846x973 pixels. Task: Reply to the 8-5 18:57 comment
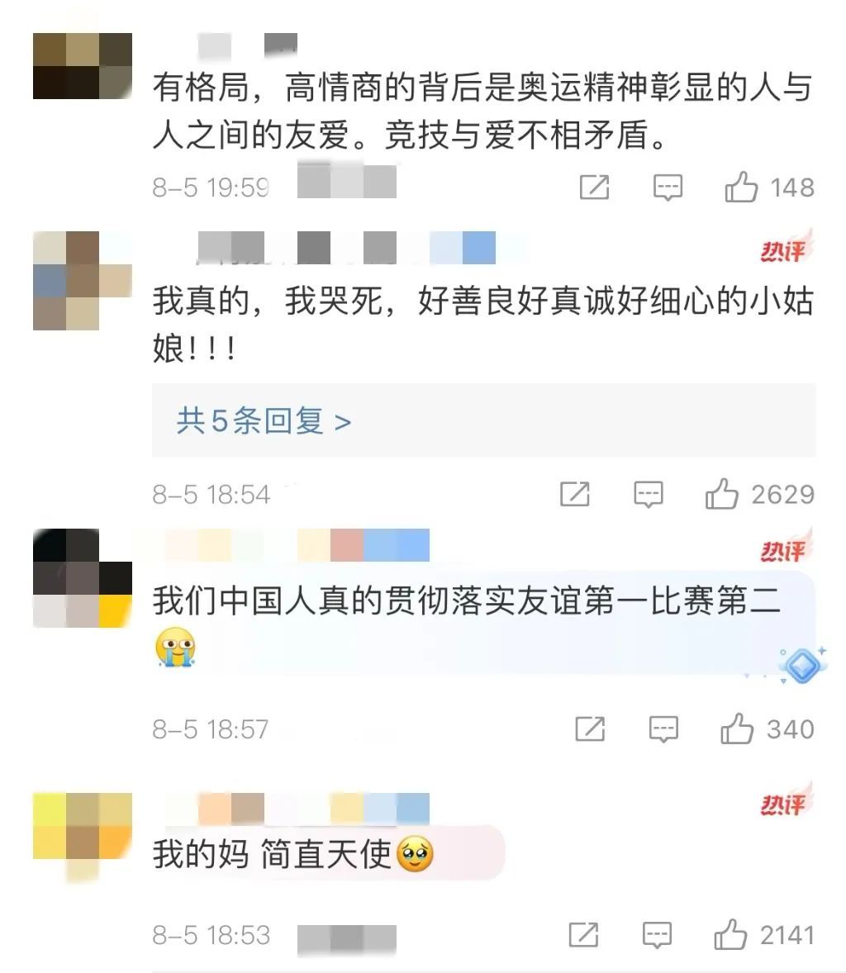663,729
